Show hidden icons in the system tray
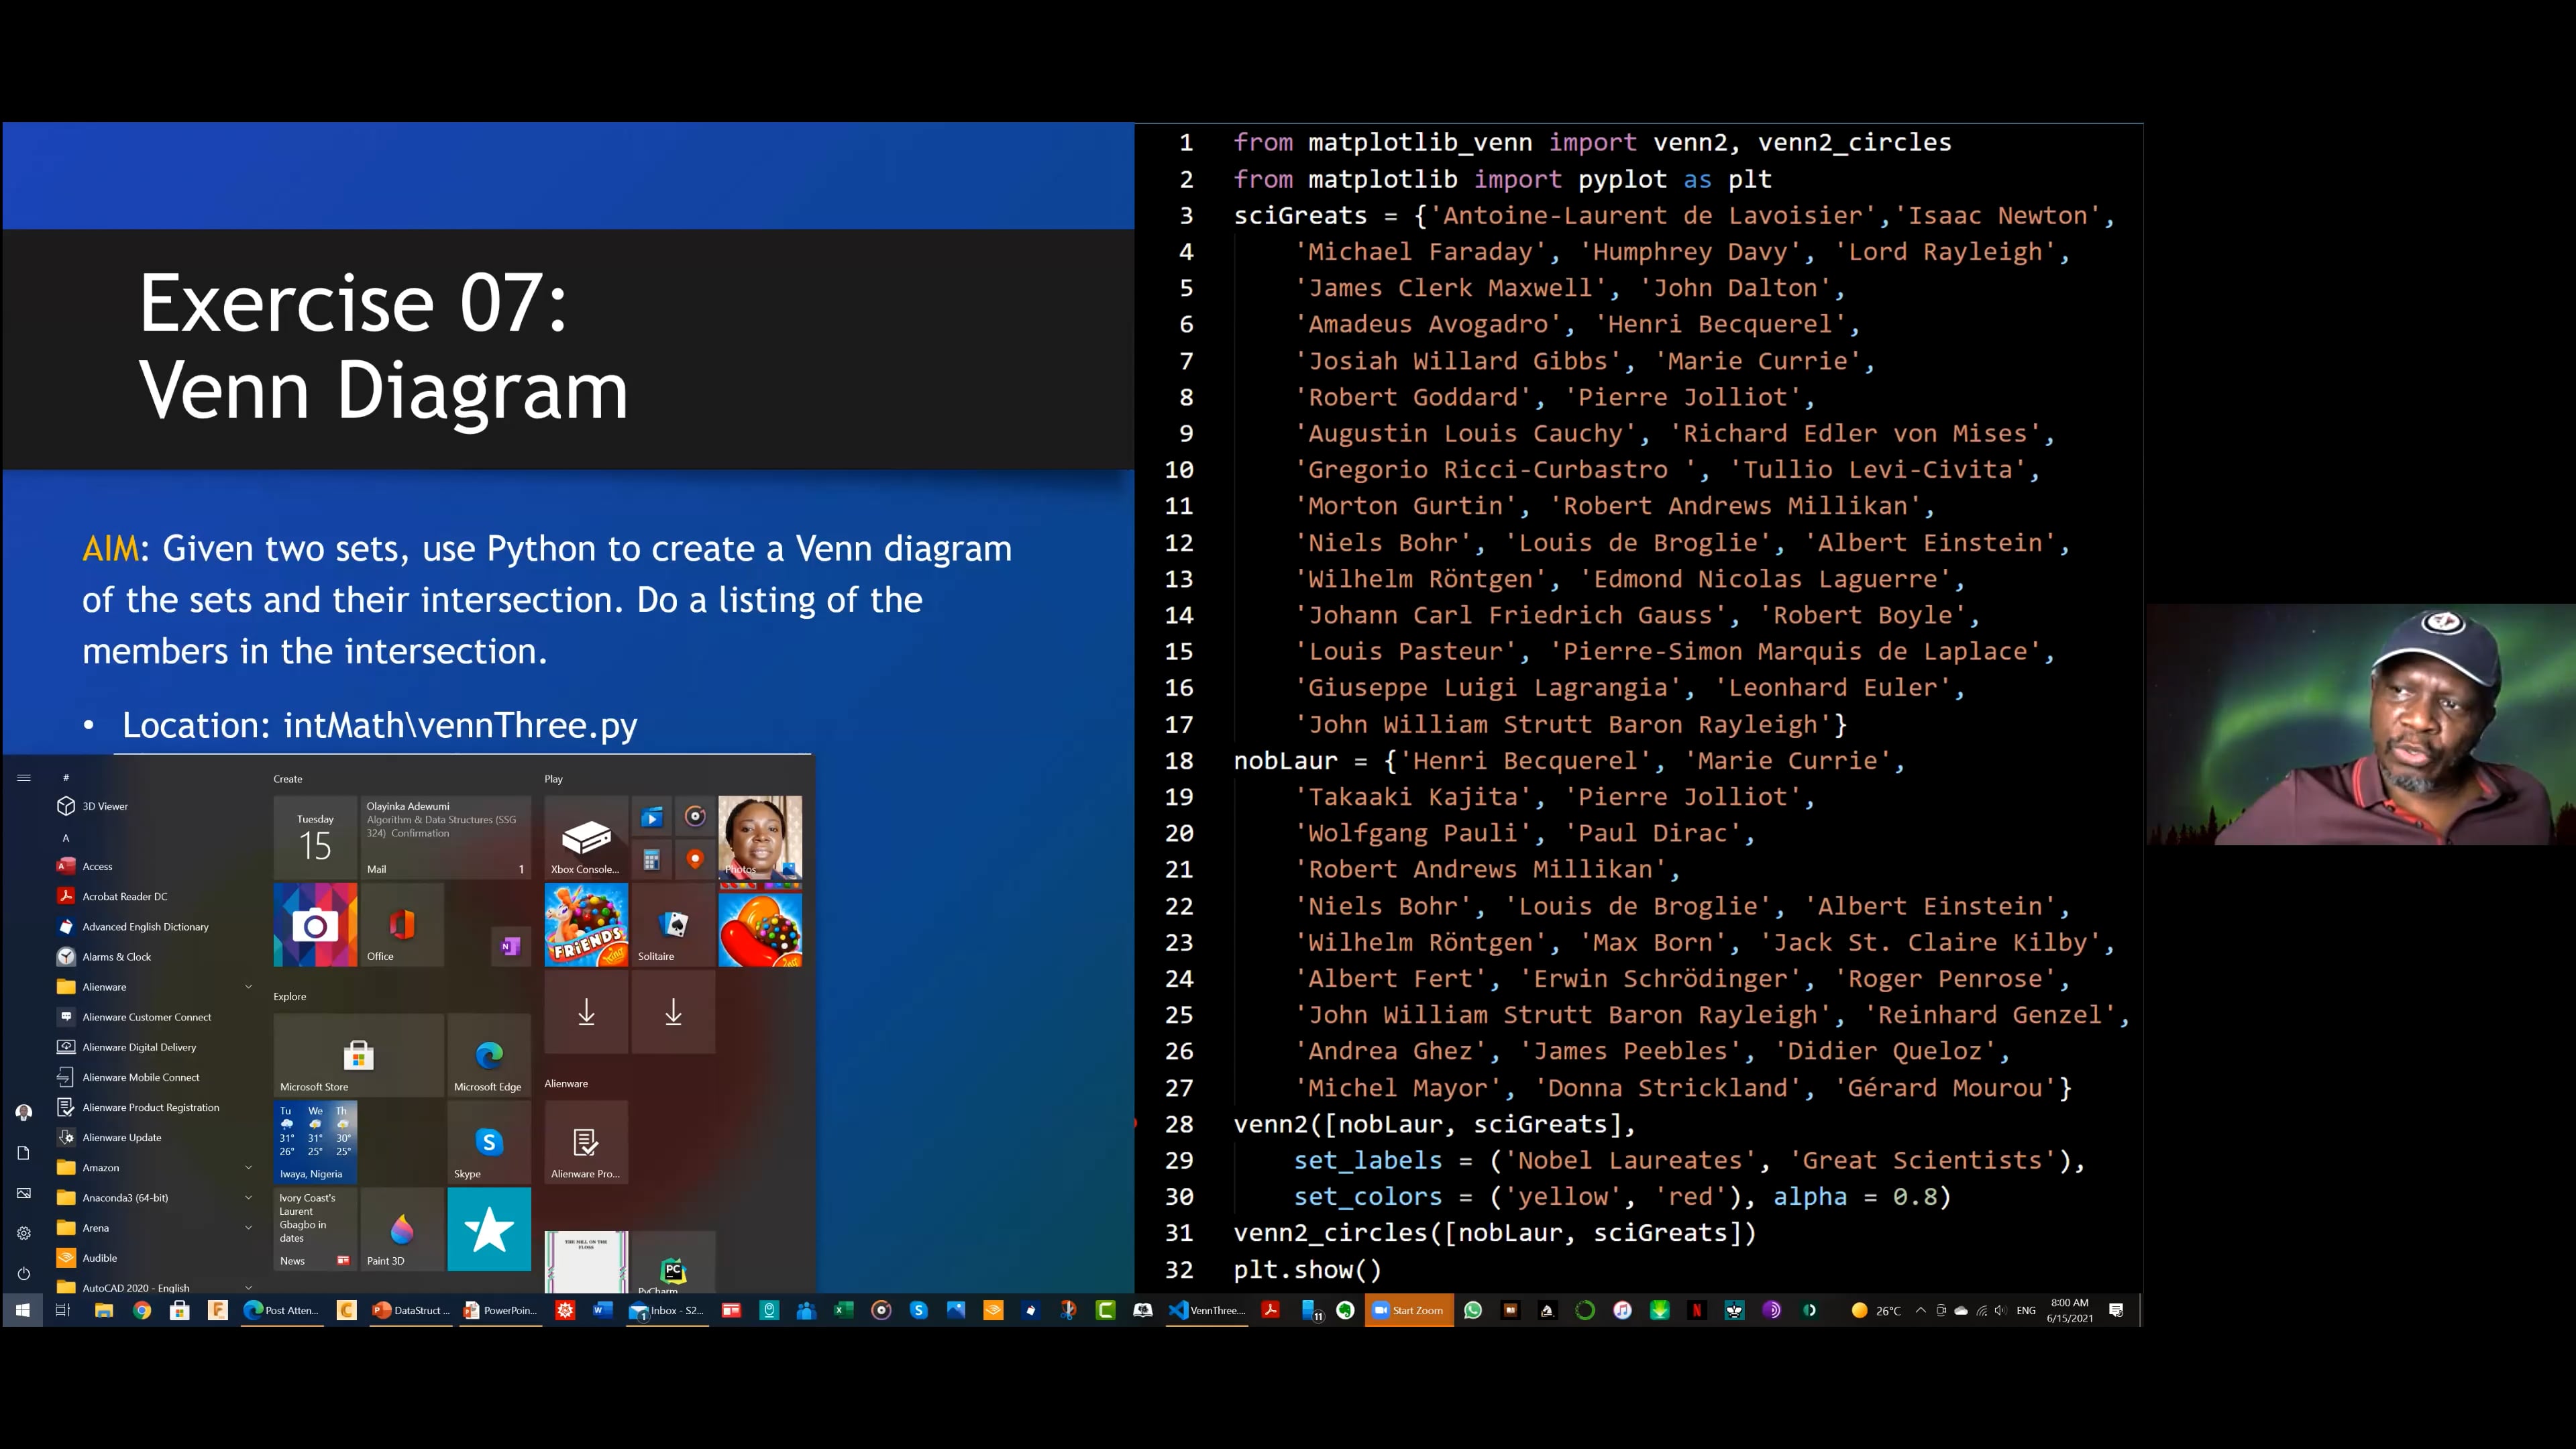 pyautogui.click(x=1921, y=1310)
